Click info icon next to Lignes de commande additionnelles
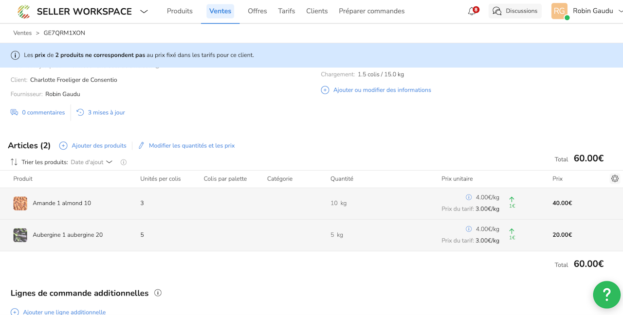The image size is (623, 315). pos(158,293)
